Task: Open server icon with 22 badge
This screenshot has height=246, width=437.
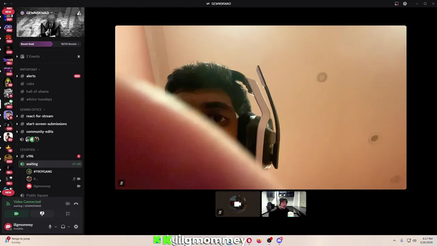Action: click(x=8, y=137)
